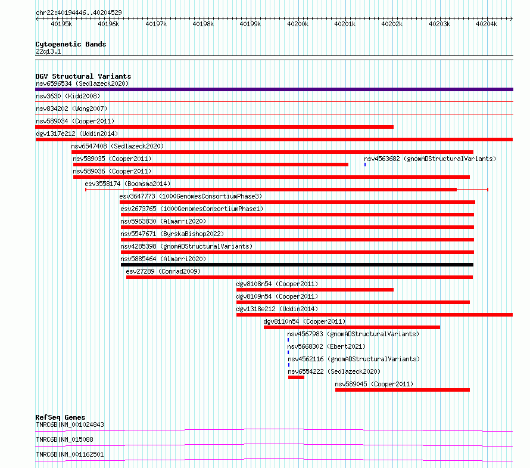This screenshot has height=468, width=530.
Task: Click the 40198k ruler tick label
Action: point(203,24)
